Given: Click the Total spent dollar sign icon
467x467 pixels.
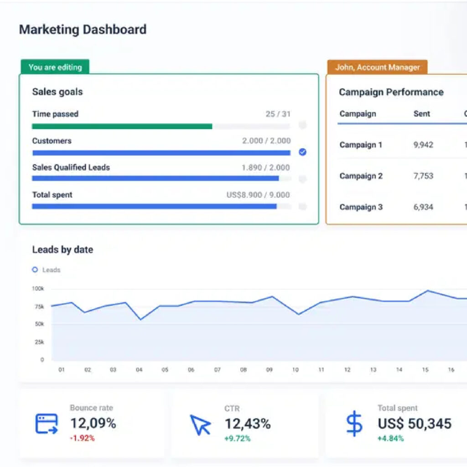Looking at the screenshot, I should point(354,424).
